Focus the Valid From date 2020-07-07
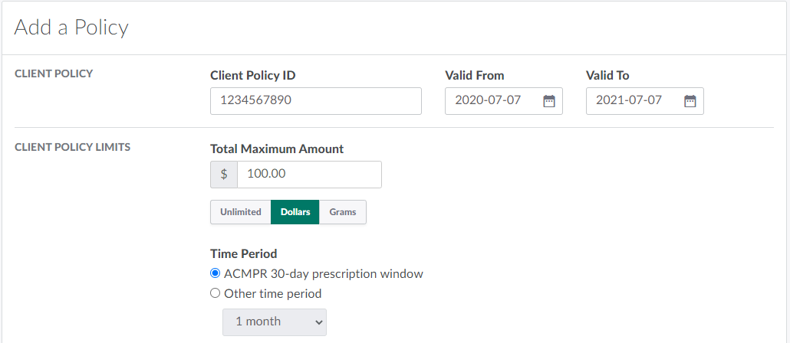 pos(495,101)
